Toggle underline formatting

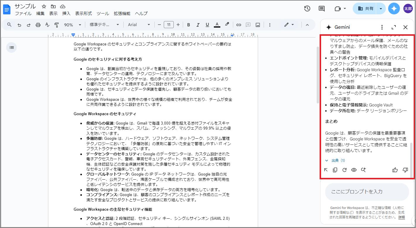pos(207,25)
